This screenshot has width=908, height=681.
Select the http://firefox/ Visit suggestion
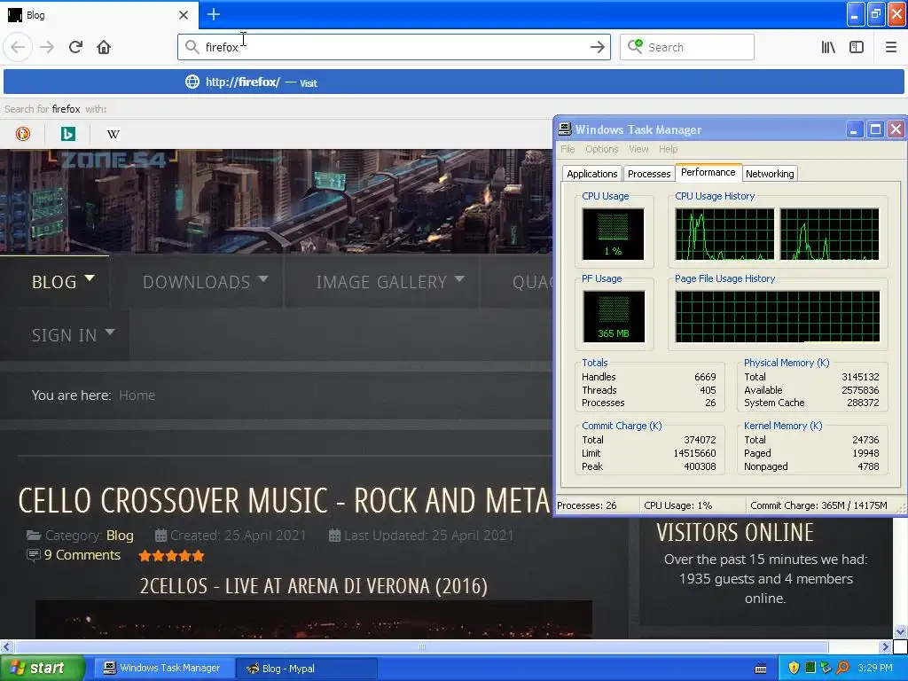454,82
